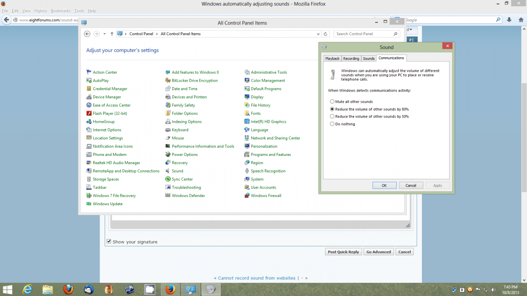Open the Credential Manager icon

tap(89, 89)
